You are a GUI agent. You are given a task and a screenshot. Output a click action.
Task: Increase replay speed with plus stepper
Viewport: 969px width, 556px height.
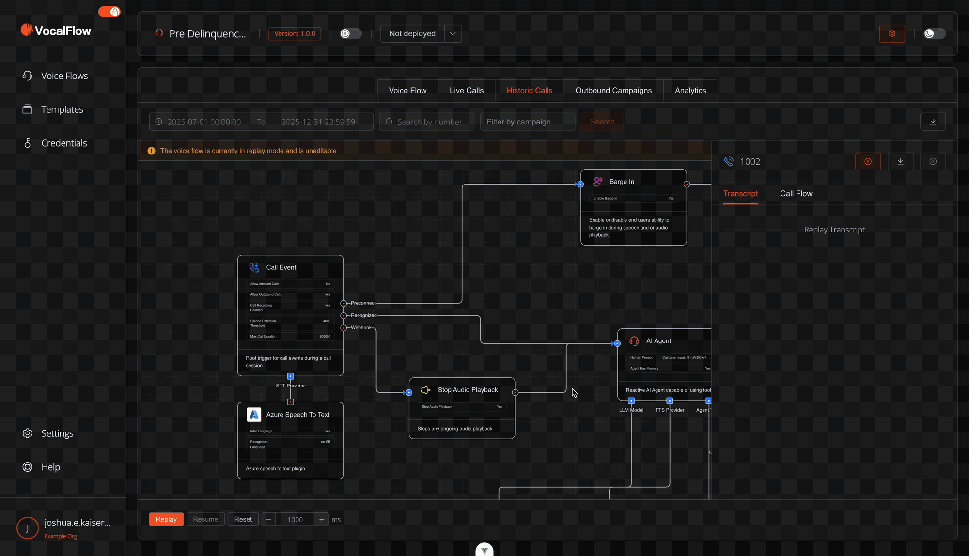[x=322, y=519]
